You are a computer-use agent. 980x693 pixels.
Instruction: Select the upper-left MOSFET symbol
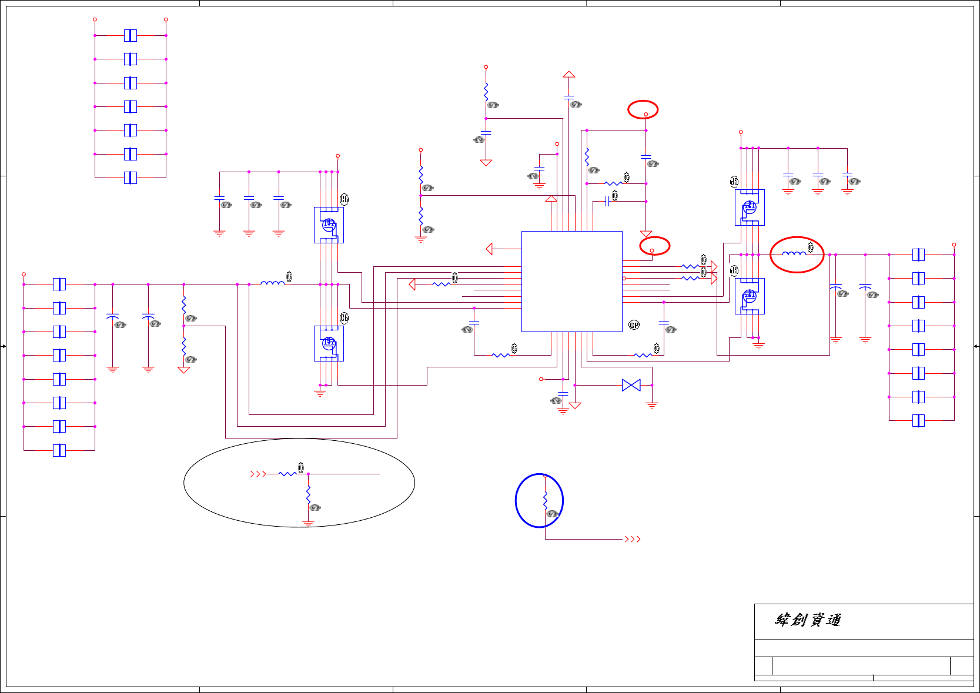coord(329,225)
